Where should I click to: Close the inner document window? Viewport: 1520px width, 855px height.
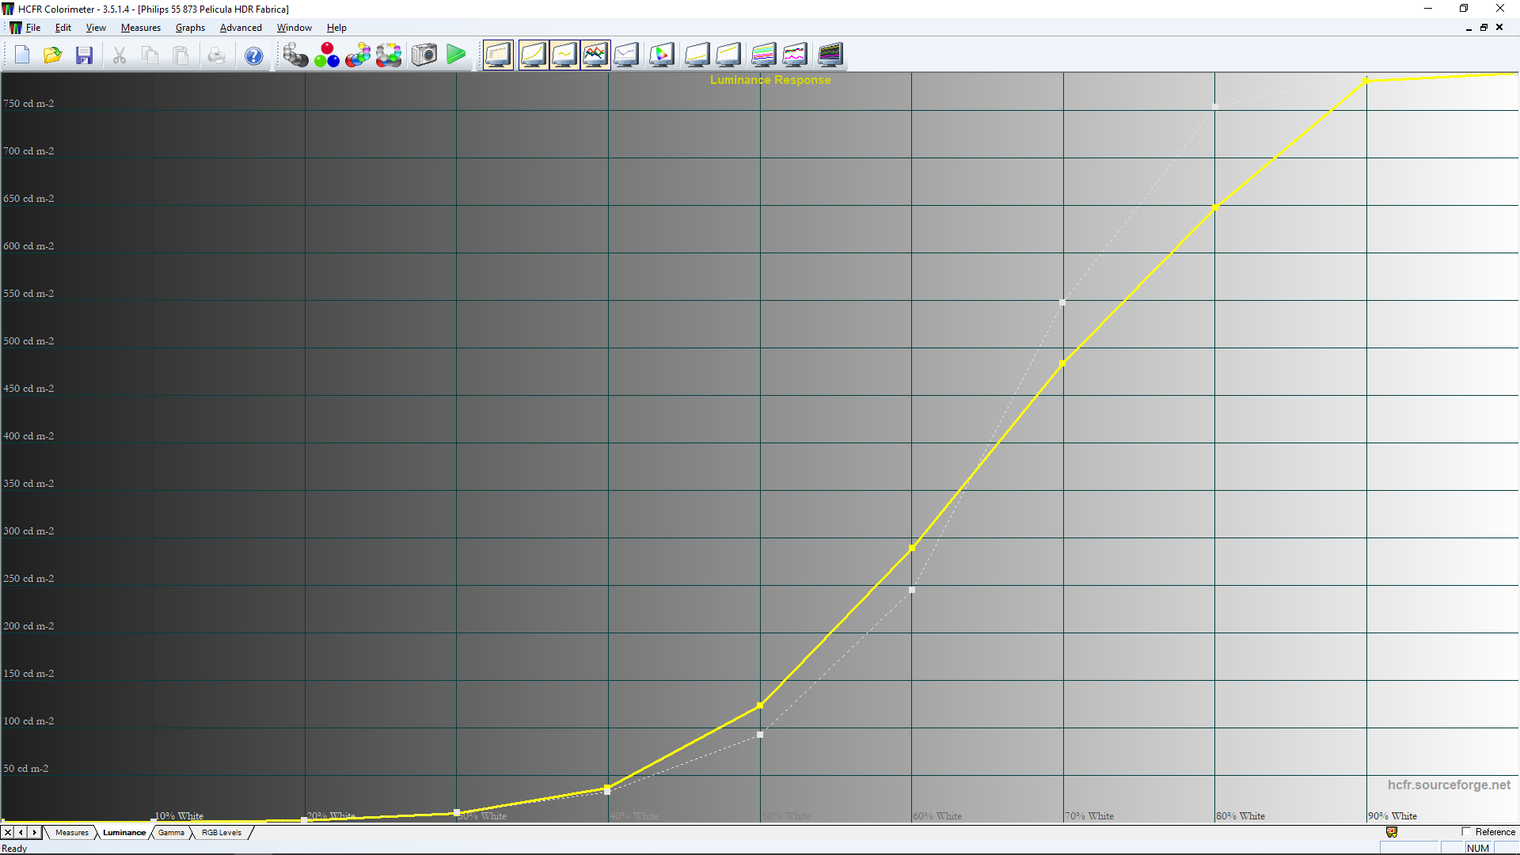point(1499,28)
